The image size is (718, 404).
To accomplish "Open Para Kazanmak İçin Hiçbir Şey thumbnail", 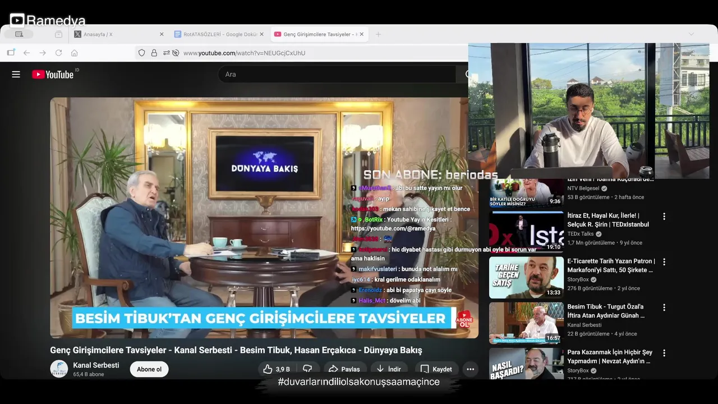I will click(x=526, y=364).
